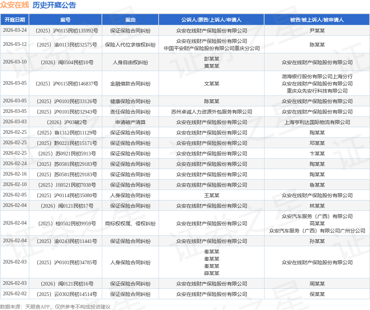This screenshot has width=370, height=310.
Task: Select the 案由 column header
Action: click(x=130, y=20)
